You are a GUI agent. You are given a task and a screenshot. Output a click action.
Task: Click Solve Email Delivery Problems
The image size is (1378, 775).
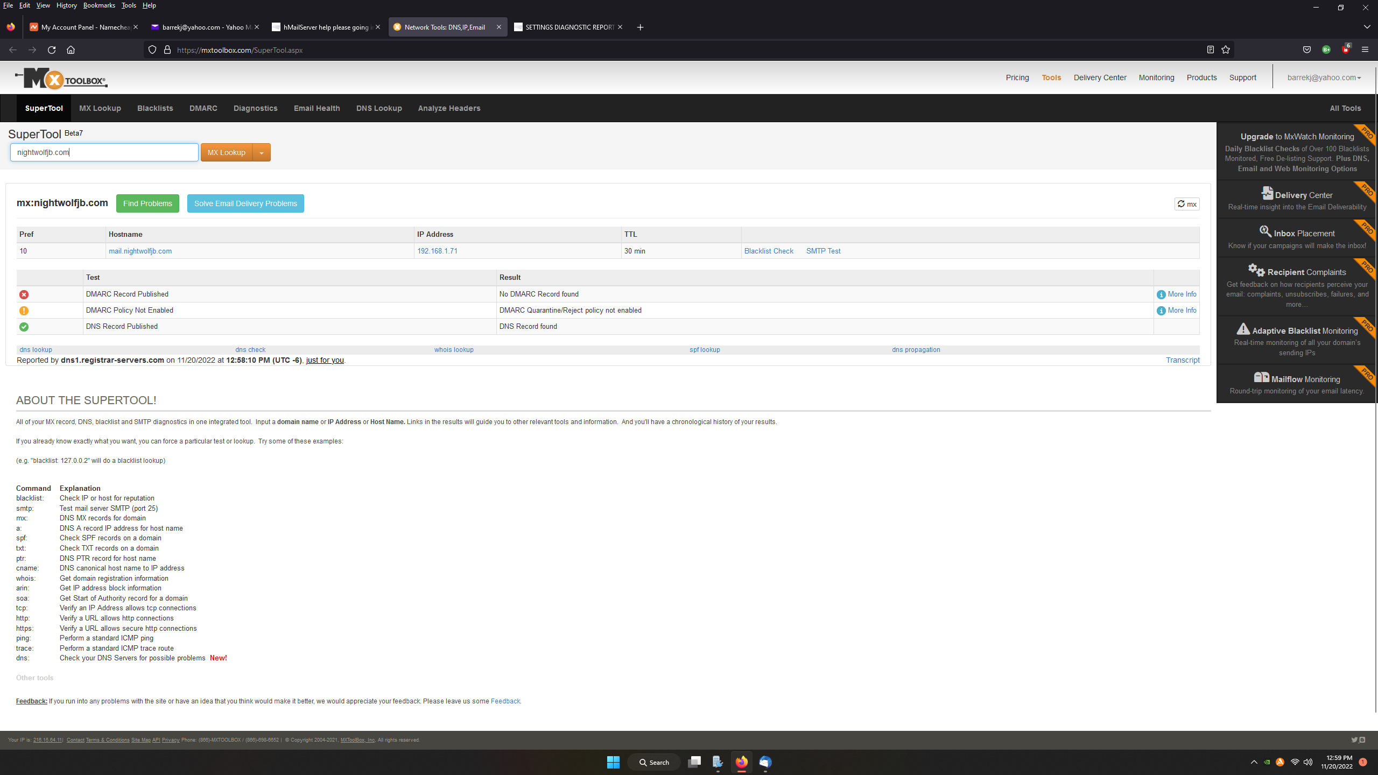point(245,203)
